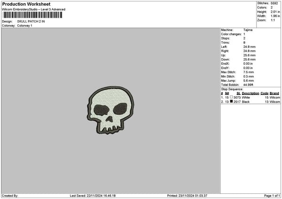Click the 'Color changes:' label

coord(231,34)
